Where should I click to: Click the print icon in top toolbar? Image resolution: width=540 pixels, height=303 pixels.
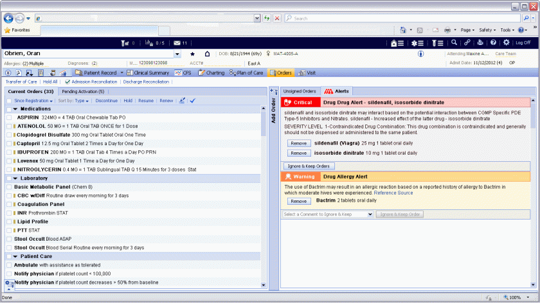(x=480, y=42)
